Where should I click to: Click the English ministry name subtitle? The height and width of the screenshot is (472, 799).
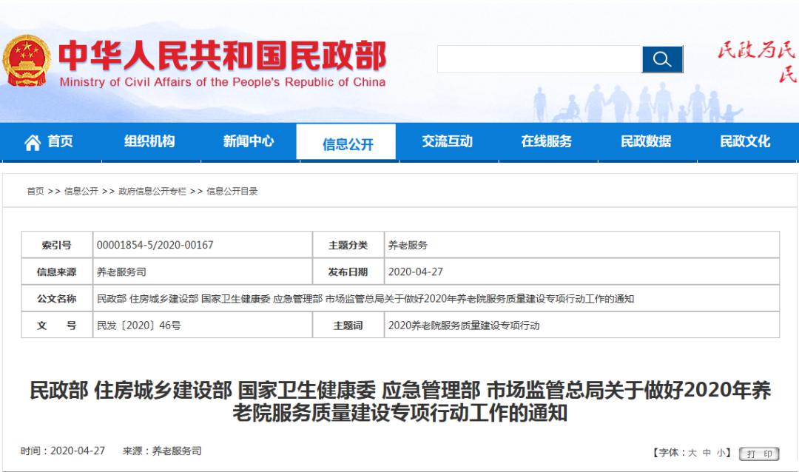[x=222, y=82]
